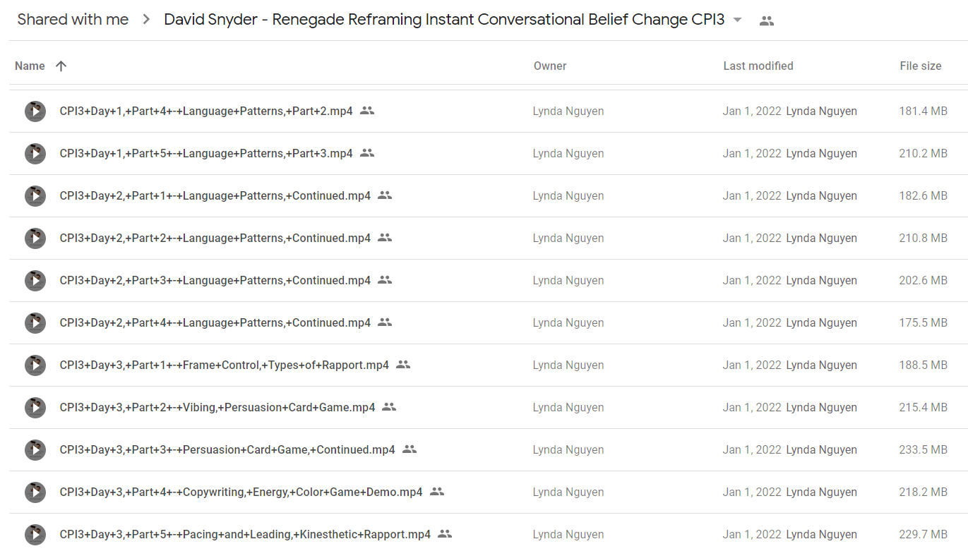Click shared icon beside Day+2 Part+3 filename
Screen dimensions: 968x551
point(385,280)
